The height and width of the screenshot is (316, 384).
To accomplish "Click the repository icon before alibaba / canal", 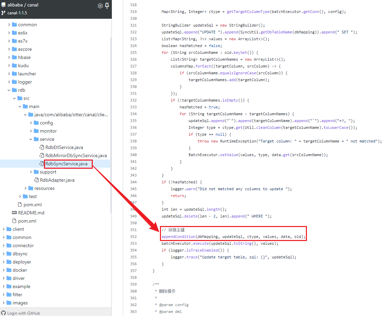I will pyautogui.click(x=4, y=5).
